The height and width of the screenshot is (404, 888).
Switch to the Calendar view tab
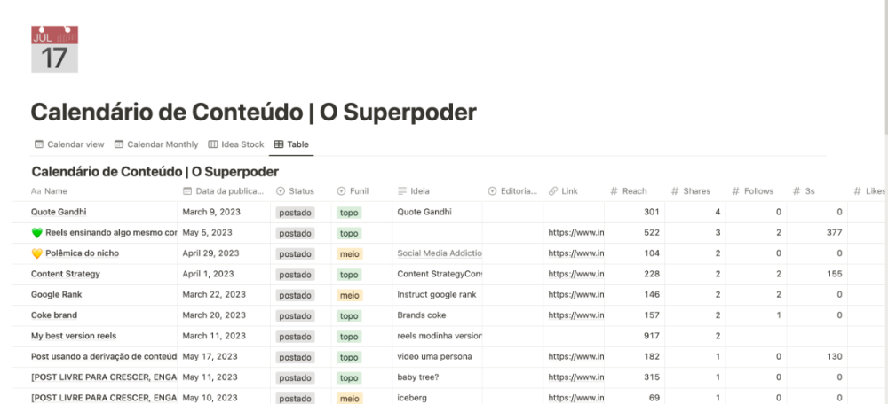click(x=68, y=144)
